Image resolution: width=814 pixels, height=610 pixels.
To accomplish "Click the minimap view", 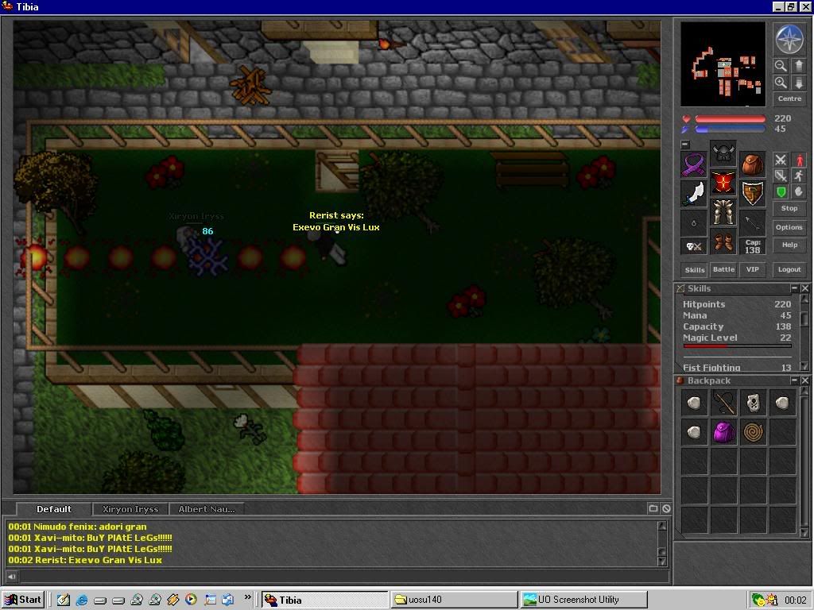I will [723, 64].
